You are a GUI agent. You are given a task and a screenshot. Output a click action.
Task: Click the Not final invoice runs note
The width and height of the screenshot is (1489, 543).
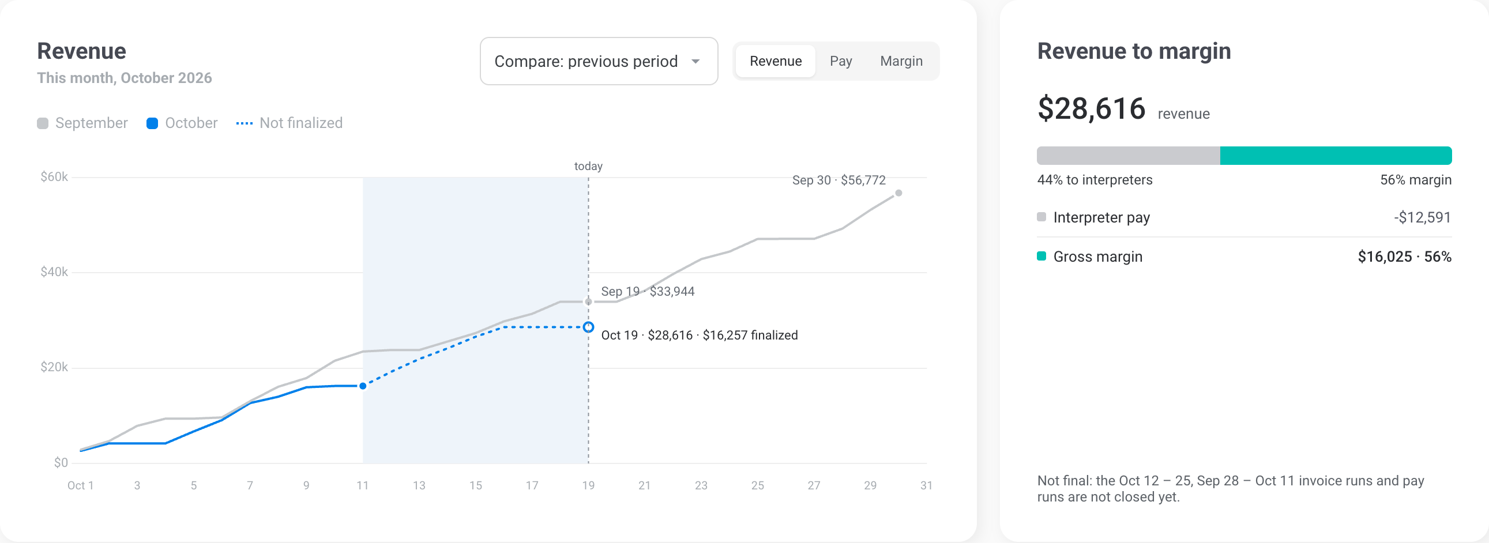(x=1231, y=489)
